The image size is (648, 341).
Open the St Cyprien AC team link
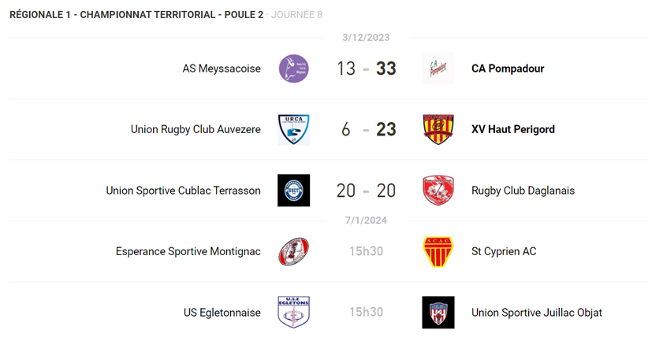tap(504, 251)
